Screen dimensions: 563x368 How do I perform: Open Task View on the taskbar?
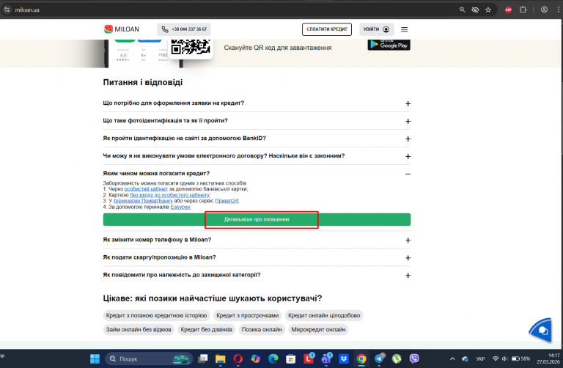(x=203, y=358)
